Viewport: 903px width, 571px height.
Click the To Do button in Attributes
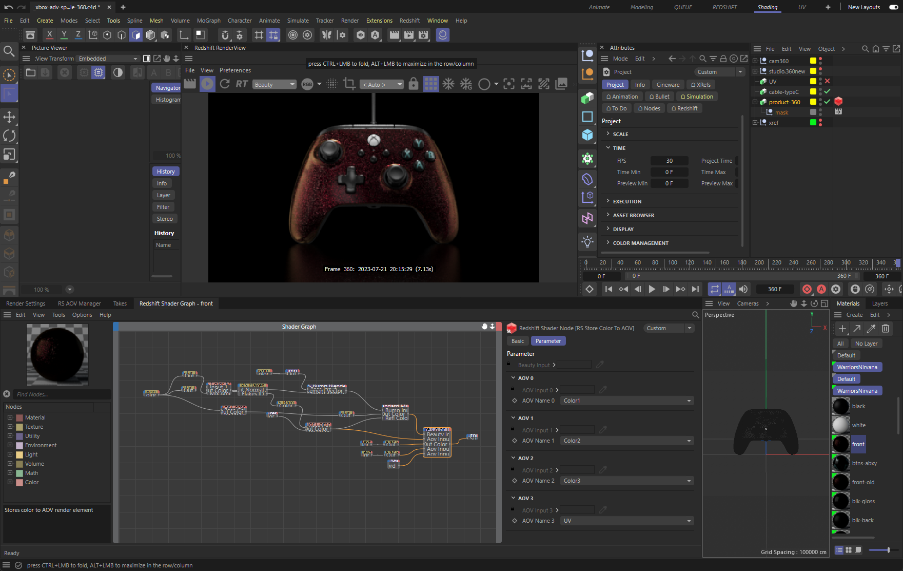[616, 108]
